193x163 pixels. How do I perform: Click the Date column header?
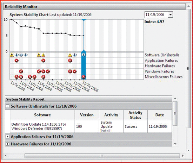point(160,115)
